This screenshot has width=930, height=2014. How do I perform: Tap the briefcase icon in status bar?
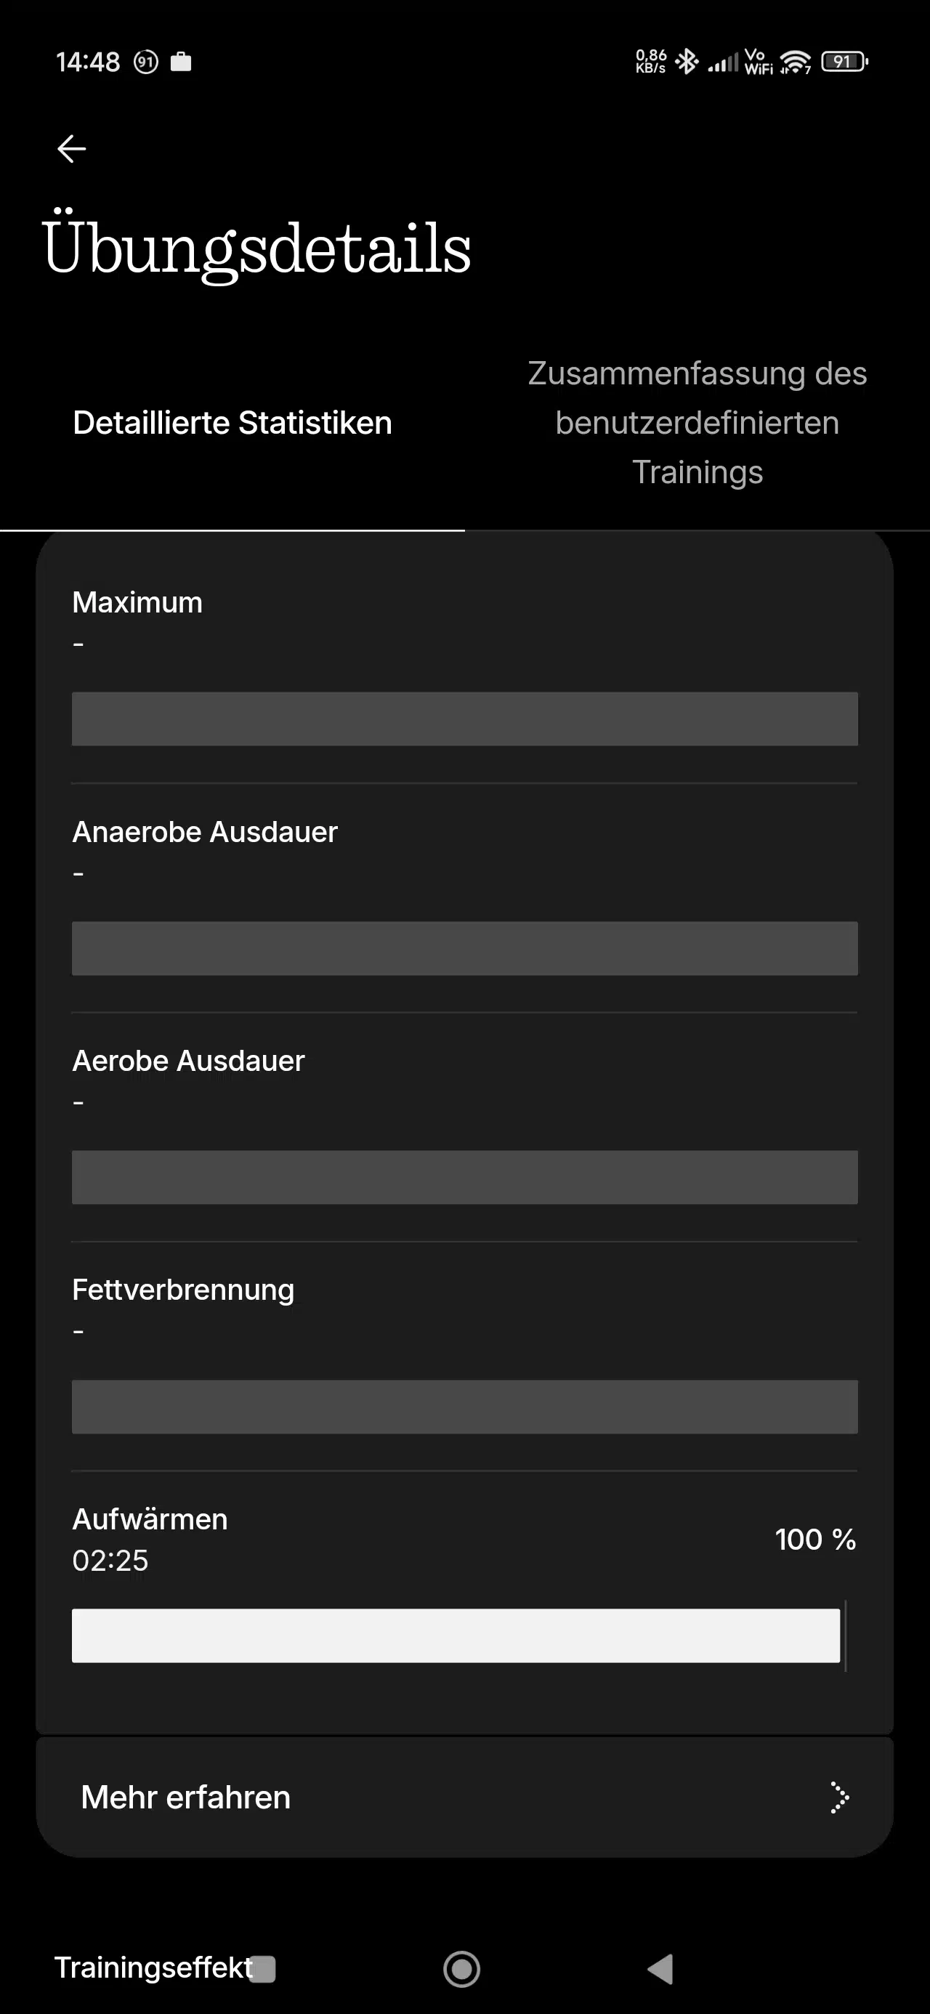[181, 61]
